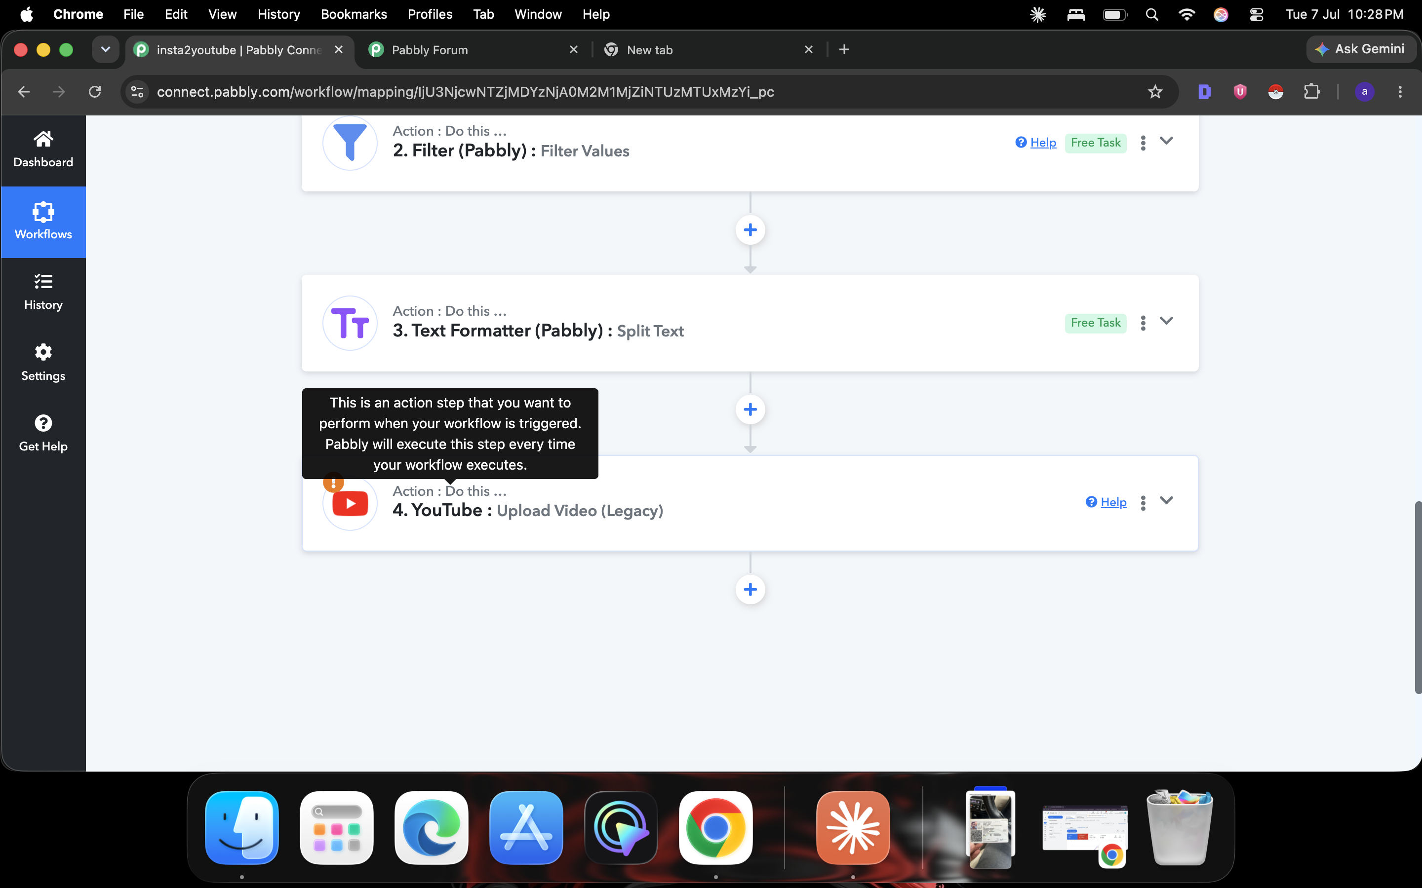Open the Claude app in the Dock
Screen dimensions: 1422x888
tap(853, 827)
